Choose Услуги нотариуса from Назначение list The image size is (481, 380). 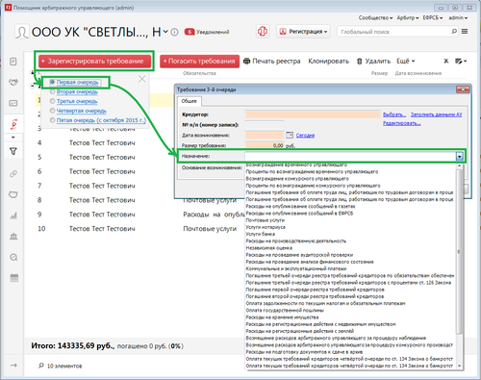tap(266, 227)
